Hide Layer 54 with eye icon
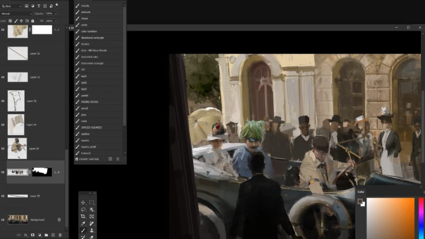425x239 pixels. point(3,125)
